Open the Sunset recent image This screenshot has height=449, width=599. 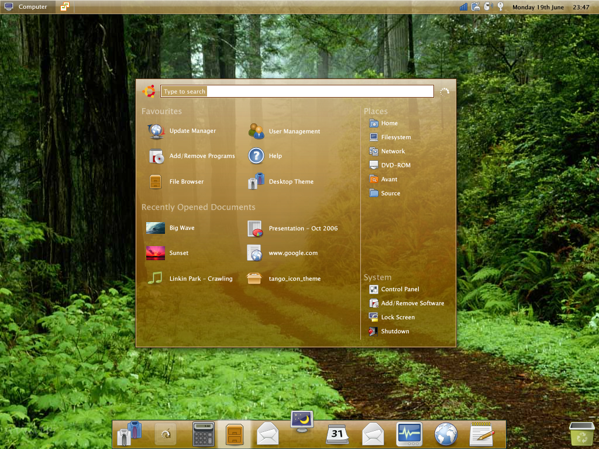tap(167, 253)
